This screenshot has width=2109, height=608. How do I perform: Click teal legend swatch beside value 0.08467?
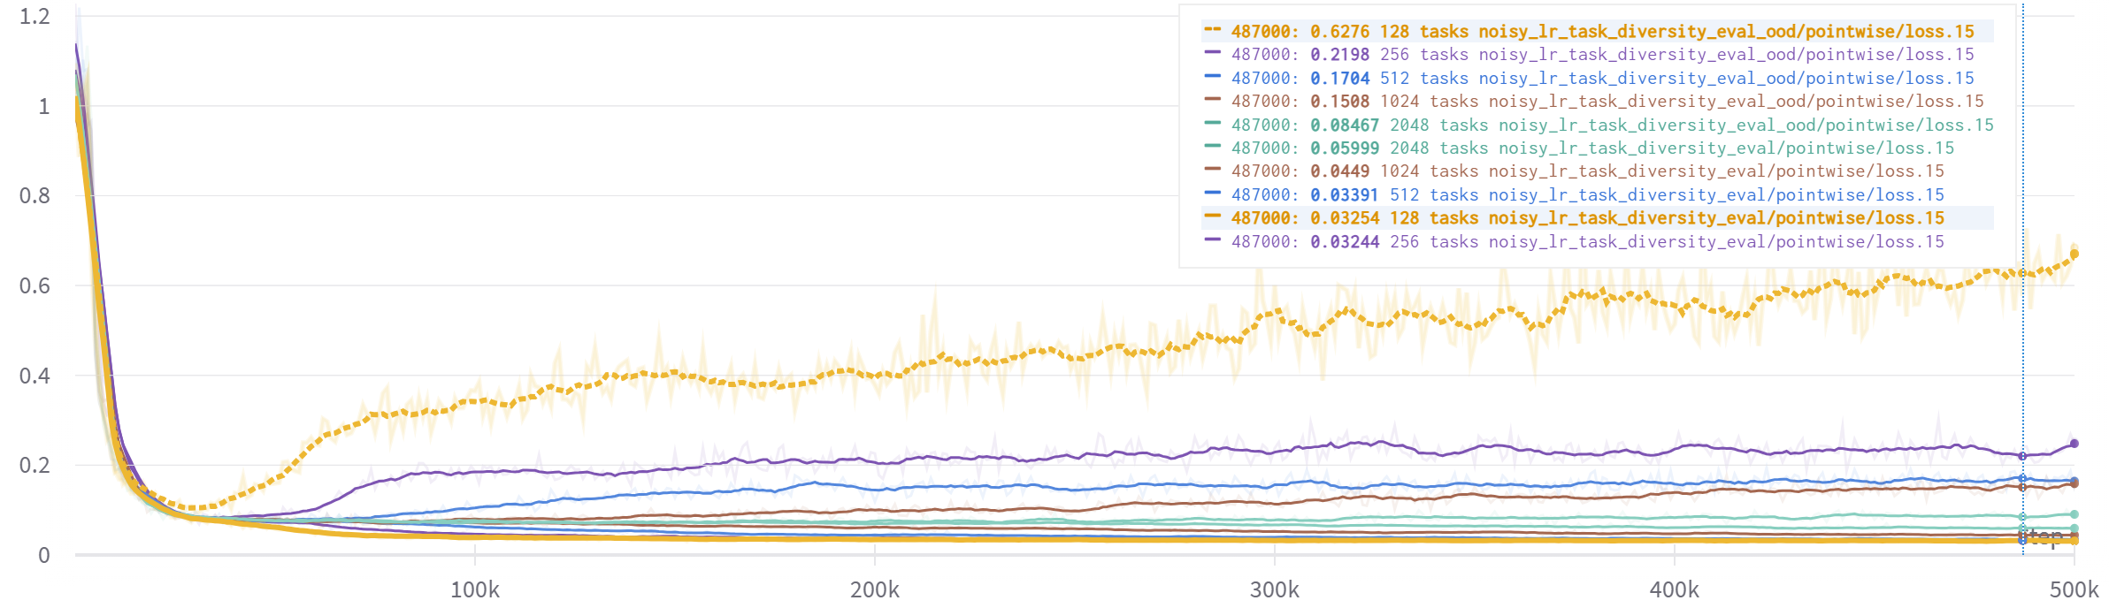pos(1212,124)
